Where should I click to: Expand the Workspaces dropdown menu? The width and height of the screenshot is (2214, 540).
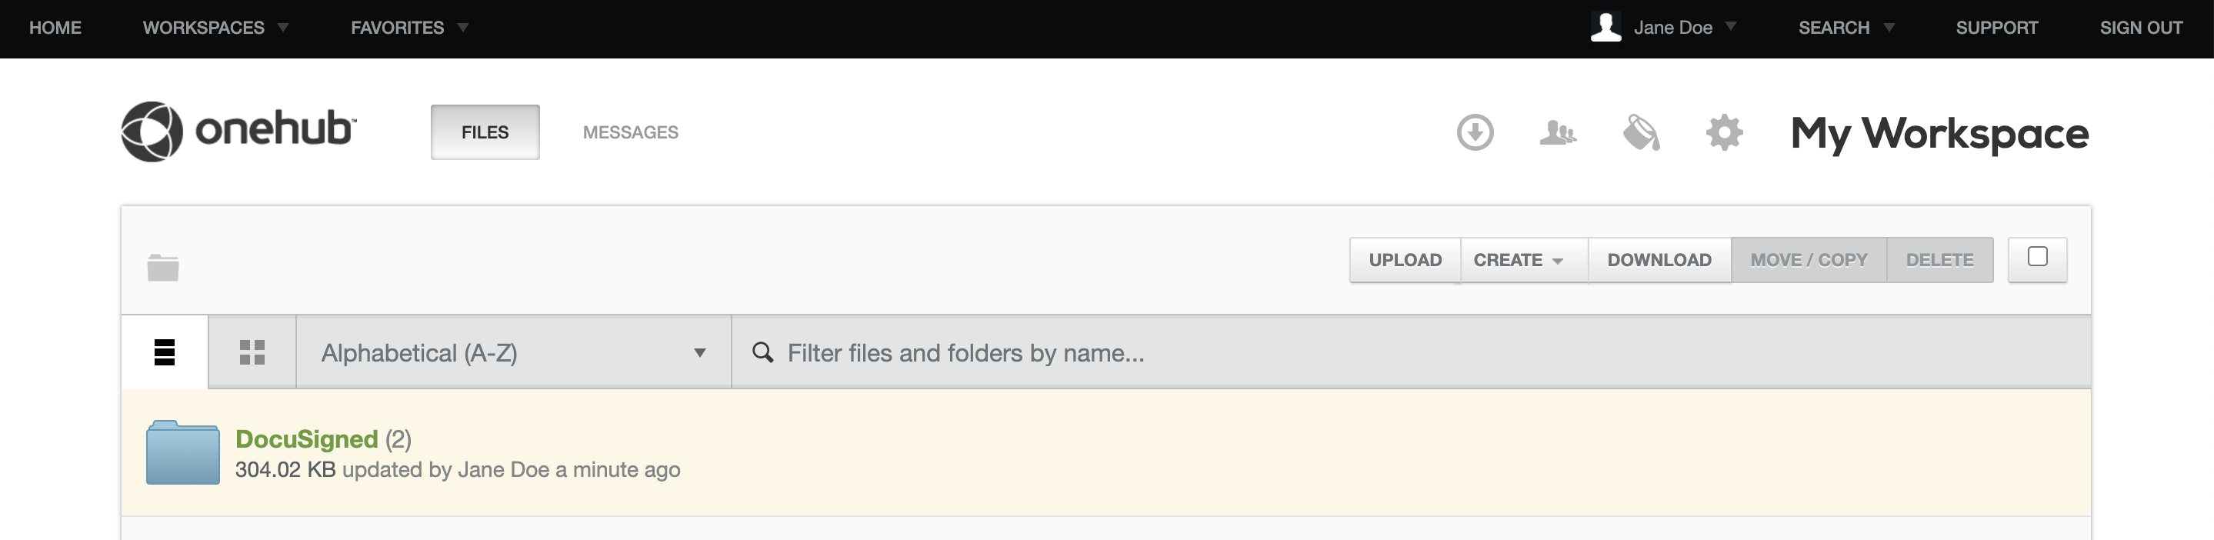click(x=215, y=28)
